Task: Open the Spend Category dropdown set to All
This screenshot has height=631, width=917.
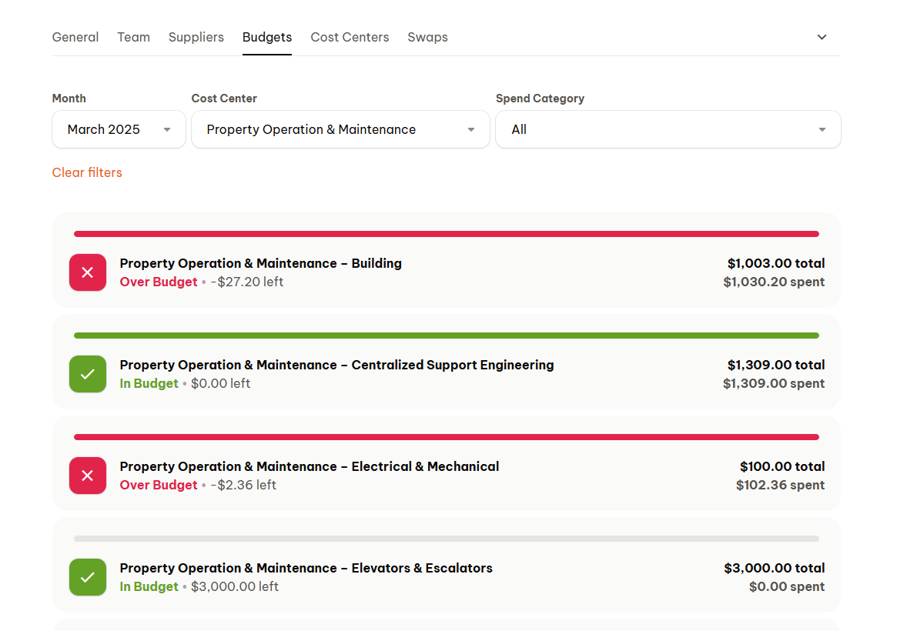Action: 668,129
